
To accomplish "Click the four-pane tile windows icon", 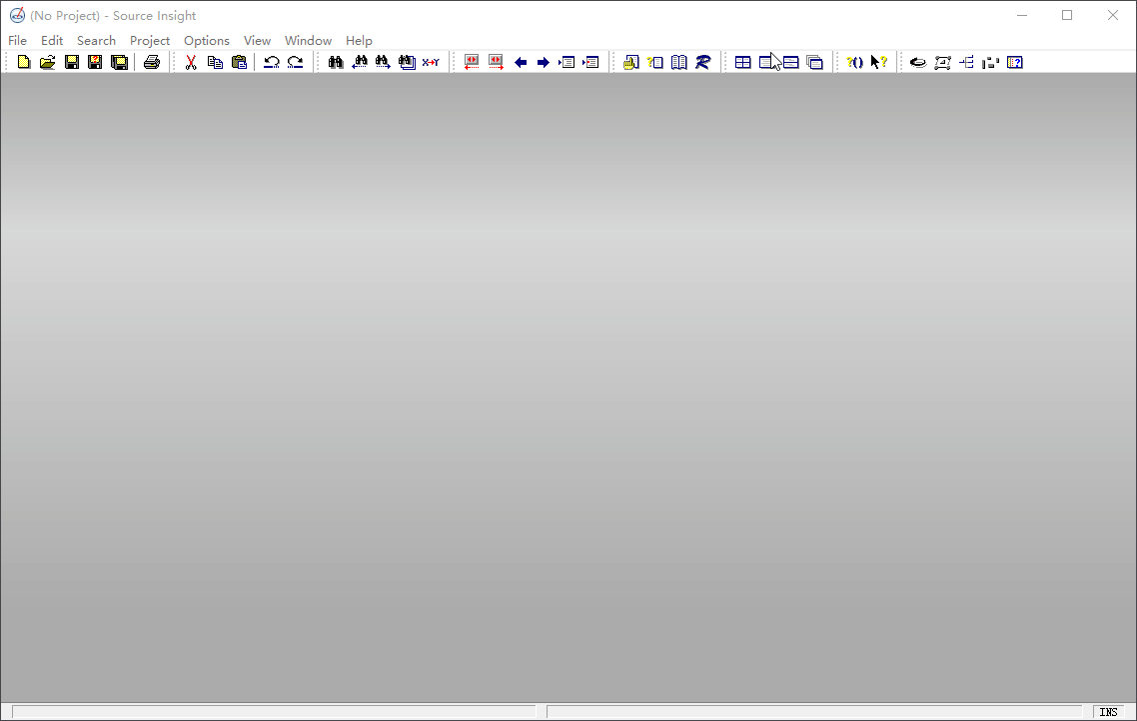I will 742,62.
